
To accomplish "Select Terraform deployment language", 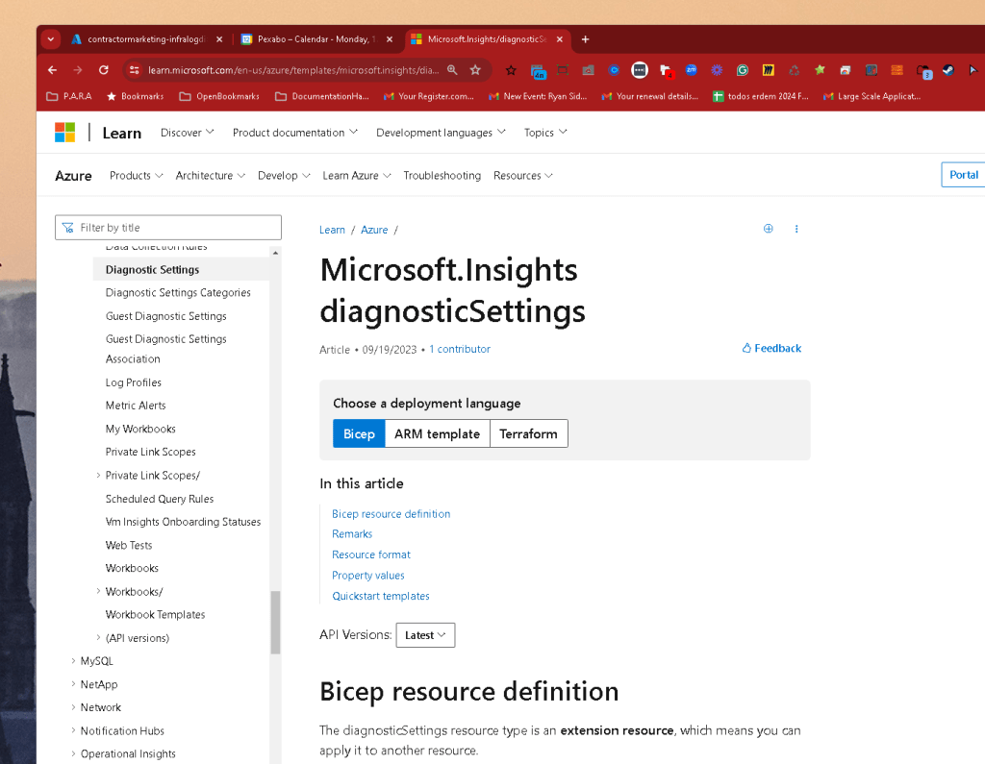I will tap(528, 433).
